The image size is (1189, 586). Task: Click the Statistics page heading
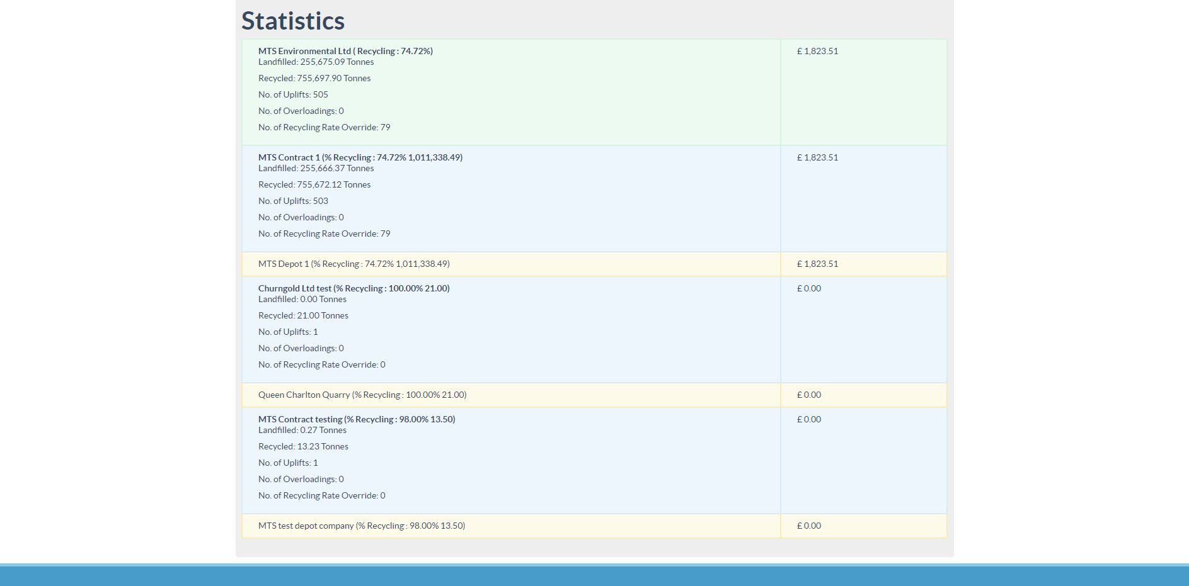pyautogui.click(x=293, y=21)
